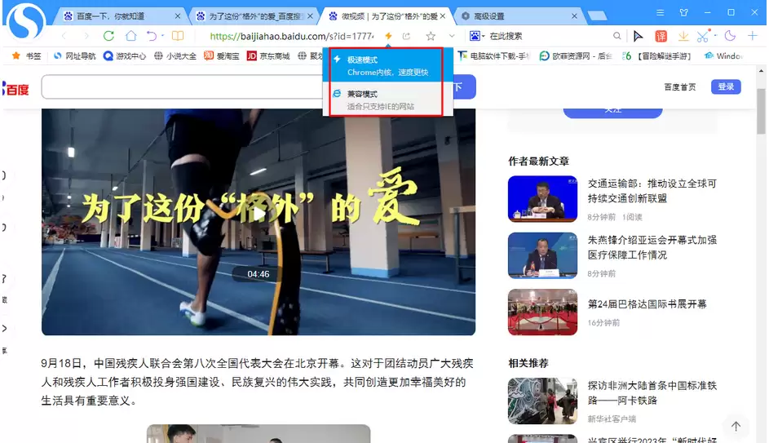Screen dimensions: 769x443
Task: Reload the page with the refresh icon
Action: click(x=108, y=36)
